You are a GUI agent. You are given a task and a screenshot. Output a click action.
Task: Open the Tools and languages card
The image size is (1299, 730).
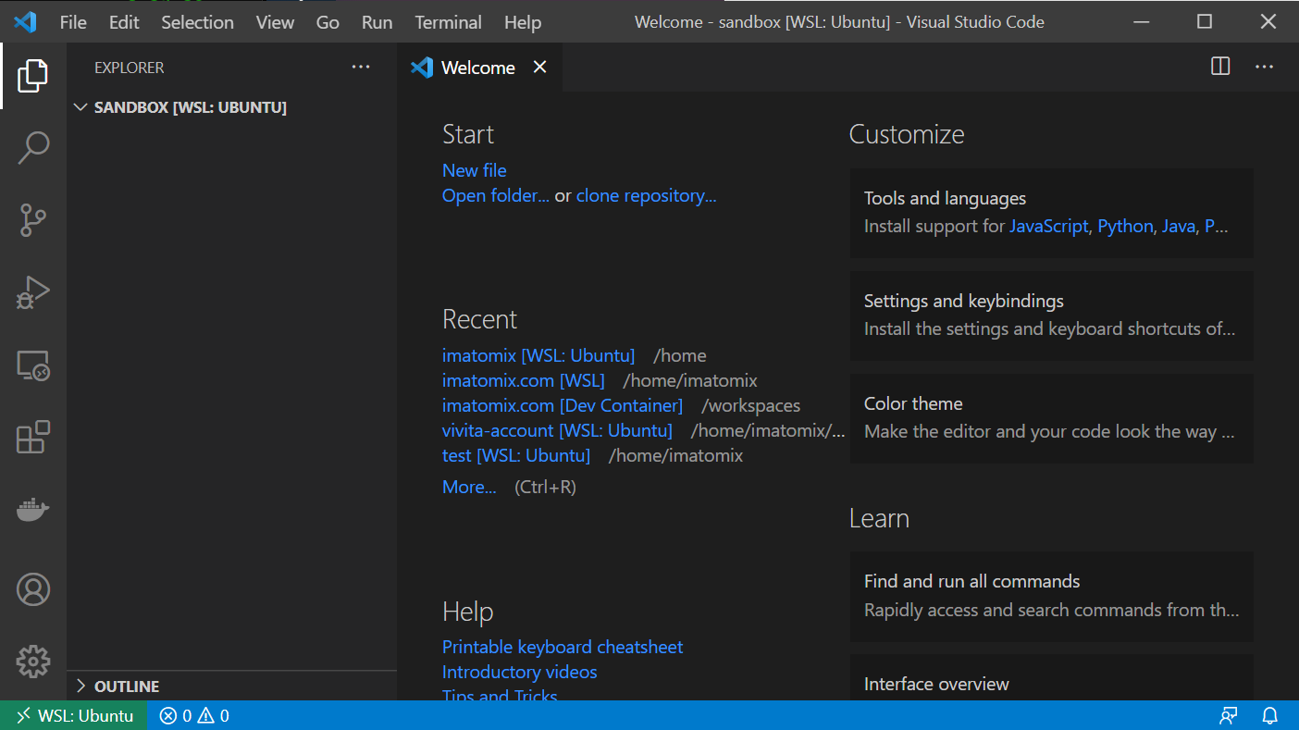(1051, 213)
